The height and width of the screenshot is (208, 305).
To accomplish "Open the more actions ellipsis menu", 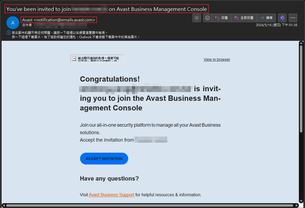I will point(293,18).
